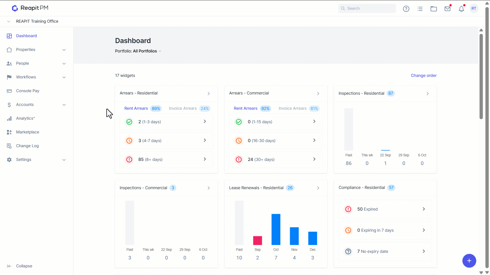This screenshot has height=275, width=490.
Task: Expand the Settings sidebar chevron
Action: pyautogui.click(x=64, y=160)
